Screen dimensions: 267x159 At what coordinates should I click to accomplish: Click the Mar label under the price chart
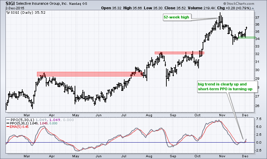(x=27, y=115)
